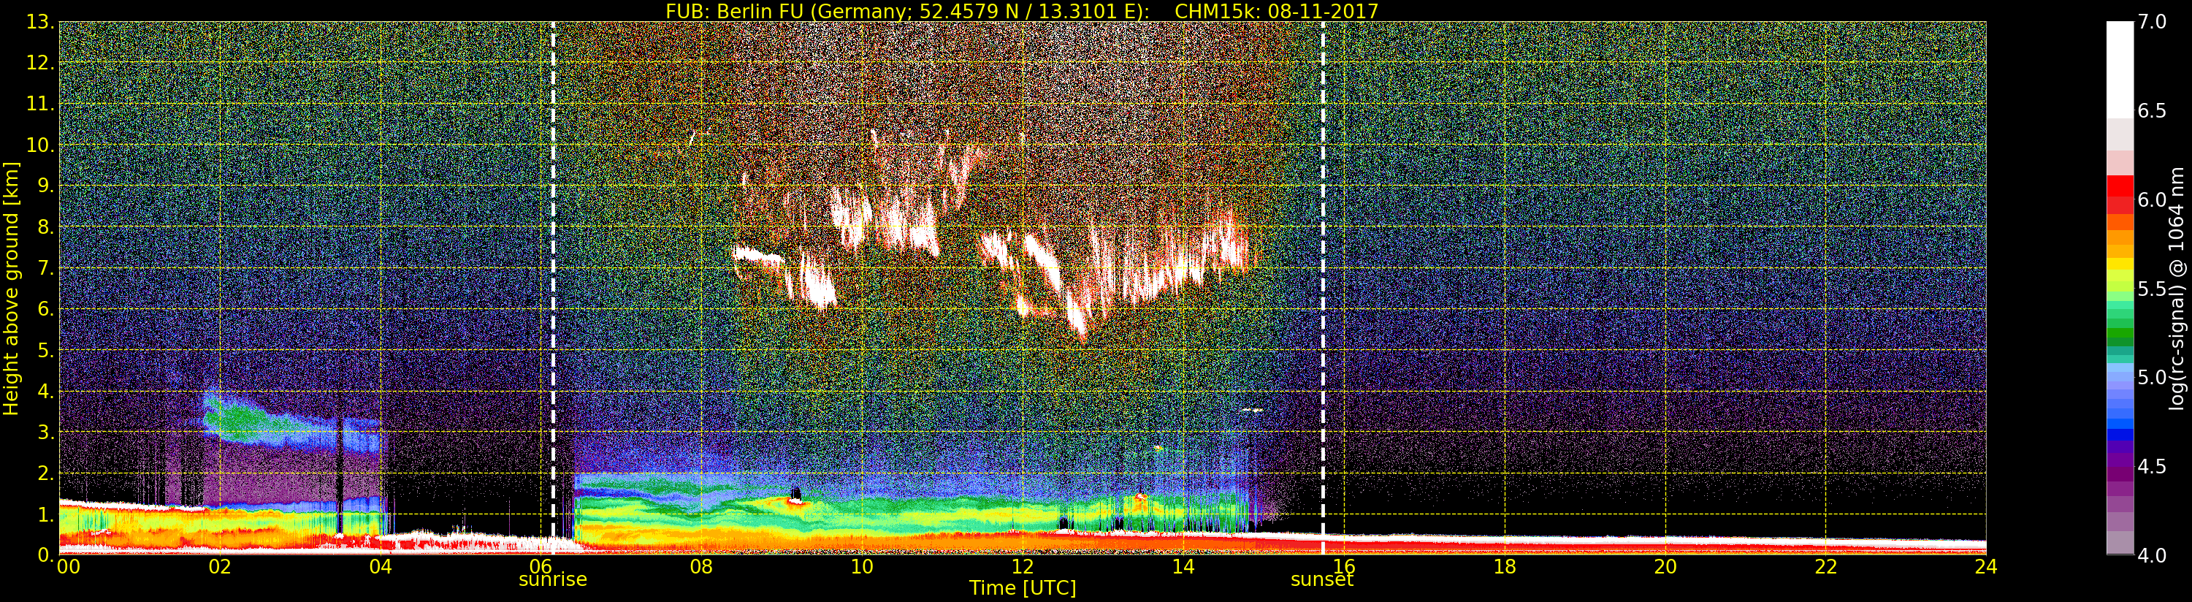Click the height axis tick '5.'
Screen dimensions: 2192x602
pos(45,350)
